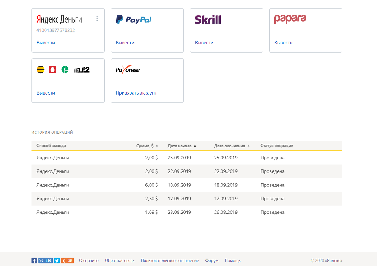Select wallet number 410013977578232
The image size is (377, 266).
click(x=56, y=30)
